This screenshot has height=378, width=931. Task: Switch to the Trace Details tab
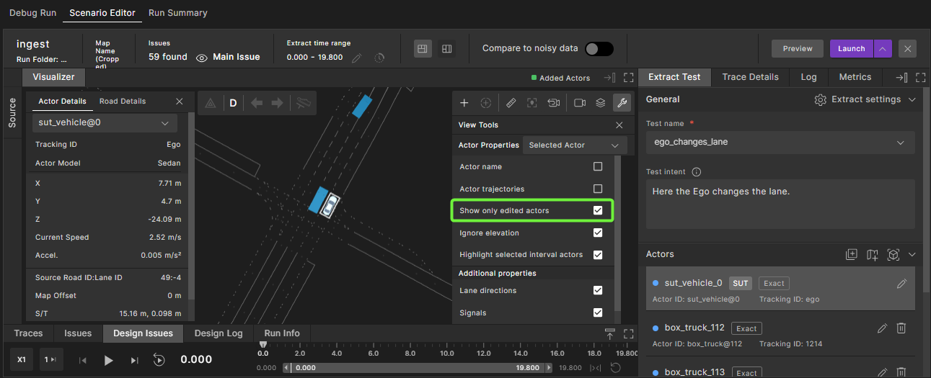(x=750, y=77)
